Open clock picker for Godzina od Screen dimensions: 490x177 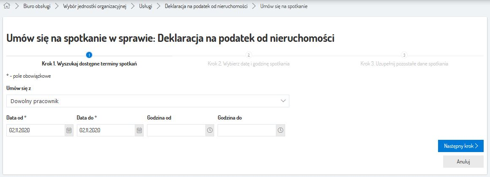(210, 131)
